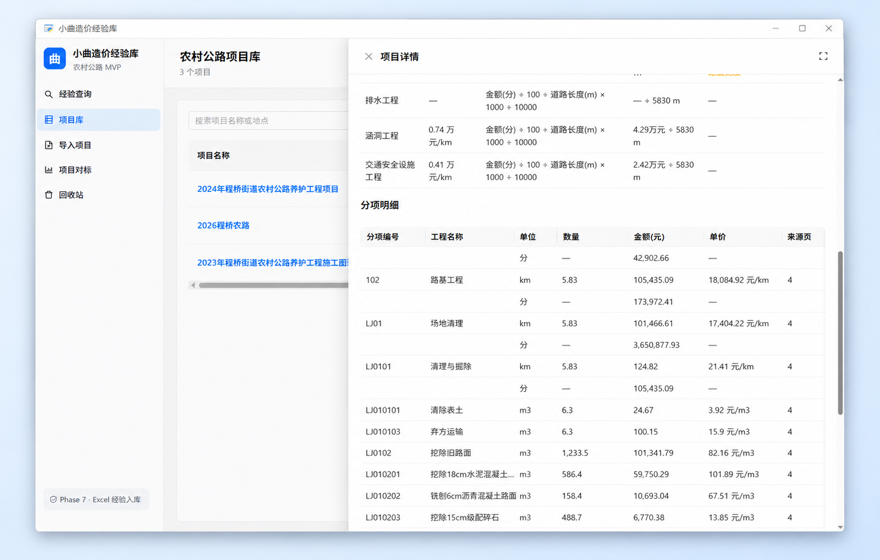Click the quantity 1,233.5 cell
The image size is (880, 560).
tap(575, 453)
